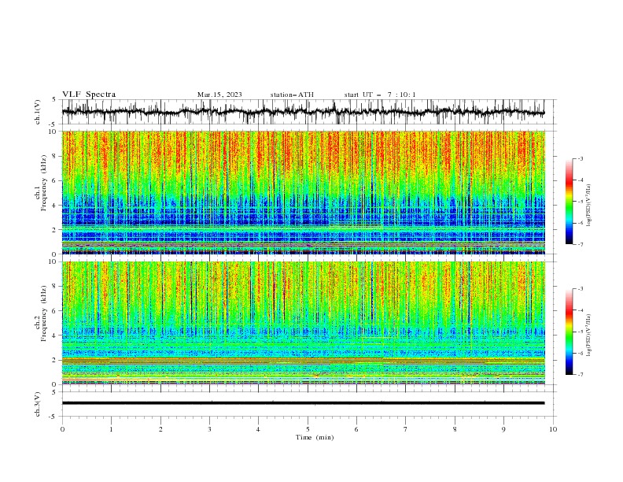Viewport: 623px width, 482px height.
Task: Click the ch.2 'Frequency (kHz)' axis label
Action: (x=43, y=313)
